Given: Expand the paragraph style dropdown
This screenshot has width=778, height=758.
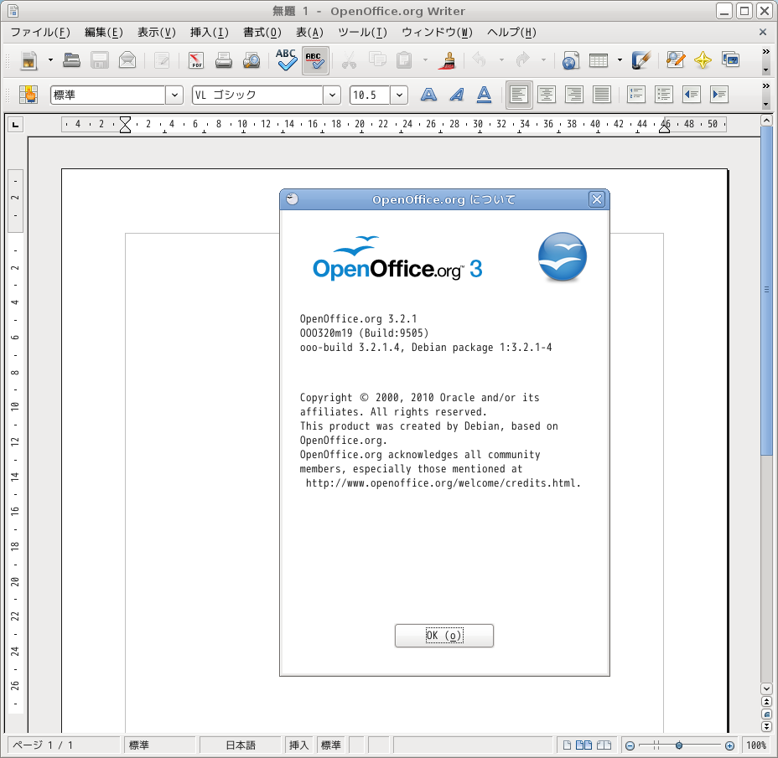Looking at the screenshot, I should (174, 95).
